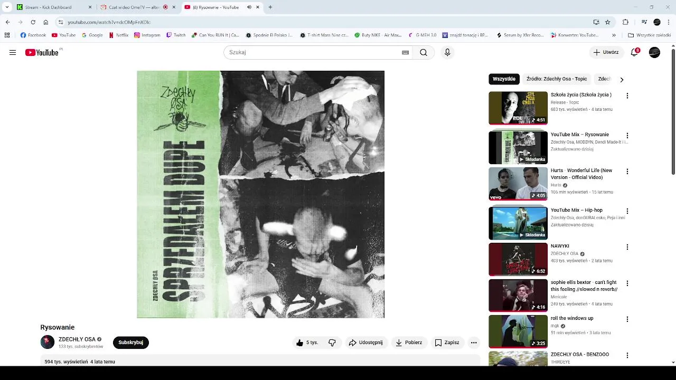Select Źródło: Zdechły Osa - Topic chip
Viewport: 676px width, 380px height.
(557, 79)
